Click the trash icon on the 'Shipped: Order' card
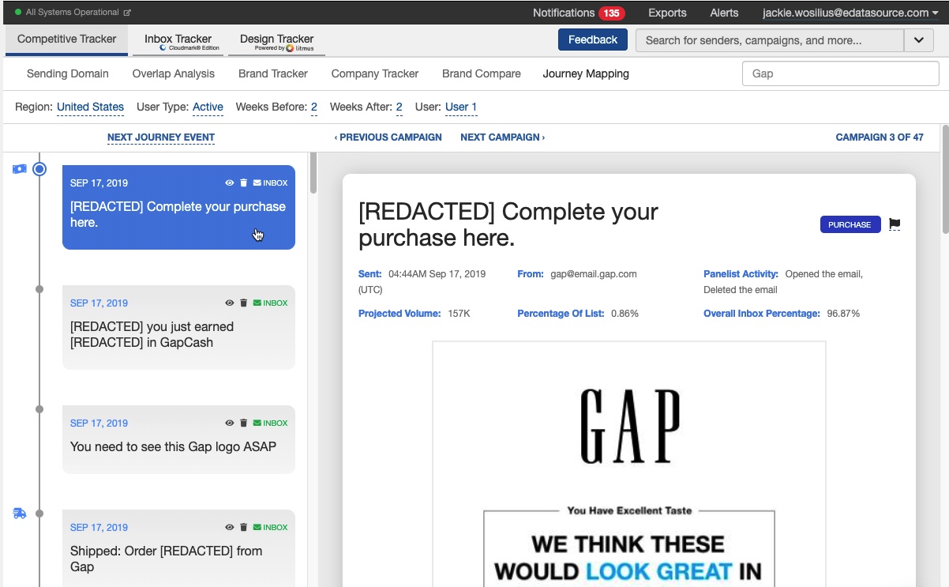Screen dimensions: 949x587 coord(244,528)
